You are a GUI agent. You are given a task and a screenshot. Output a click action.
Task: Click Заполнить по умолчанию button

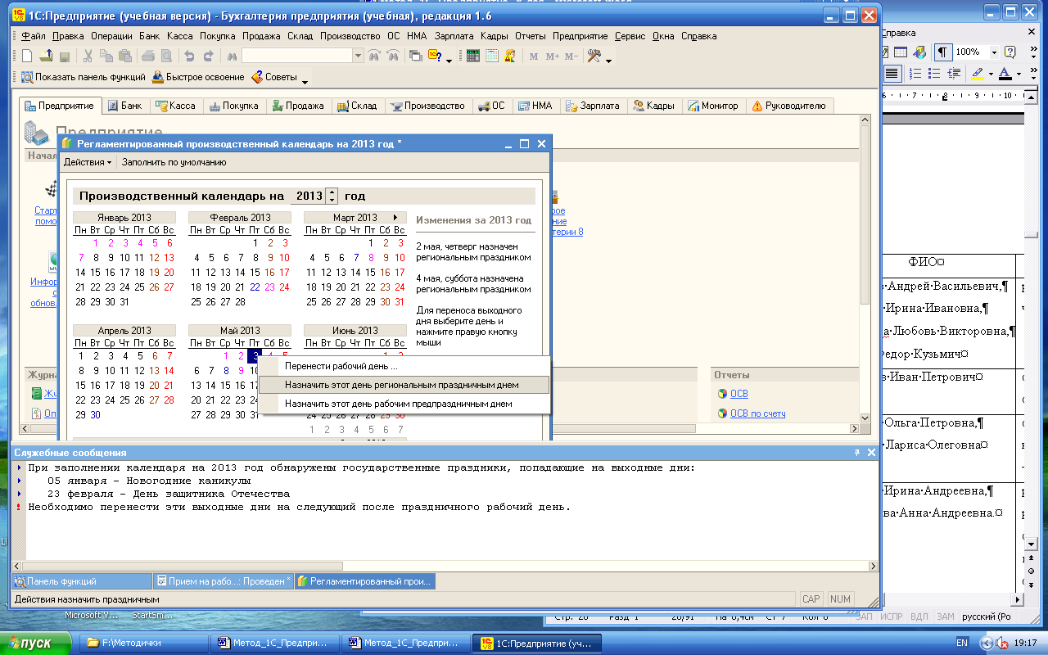pyautogui.click(x=174, y=162)
